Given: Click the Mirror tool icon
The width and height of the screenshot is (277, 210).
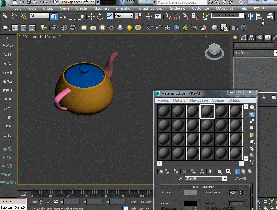Looking at the screenshot, I should click(250, 16).
